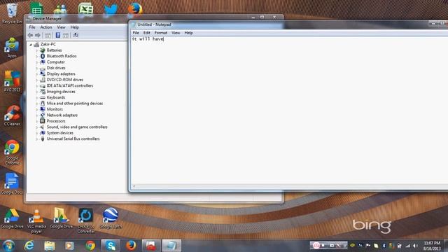Expand Universal Serial Bus controllers arrow
This screenshot has width=448, height=252.
(x=37, y=139)
